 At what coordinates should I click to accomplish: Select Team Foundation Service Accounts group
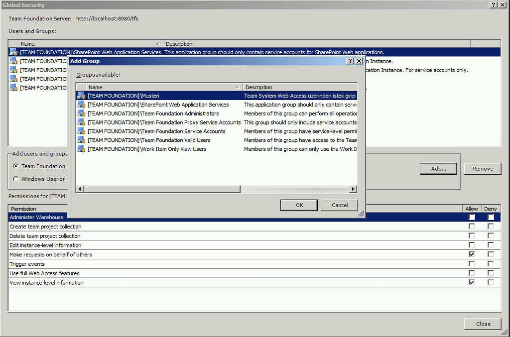217,131
